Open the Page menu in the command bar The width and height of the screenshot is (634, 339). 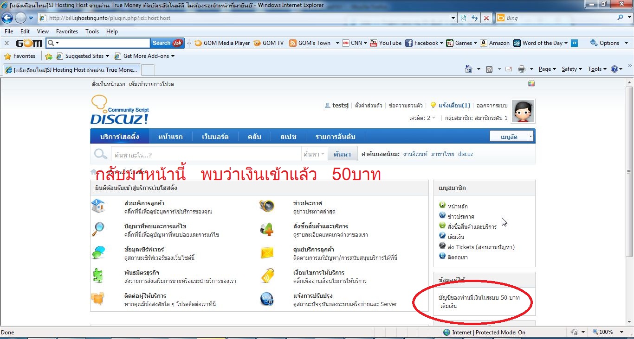pos(547,69)
